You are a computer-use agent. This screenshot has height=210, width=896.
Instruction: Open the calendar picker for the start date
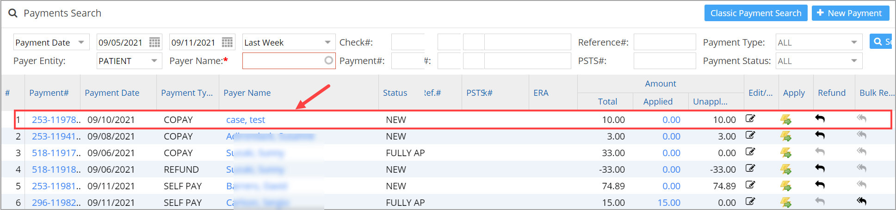(x=154, y=42)
